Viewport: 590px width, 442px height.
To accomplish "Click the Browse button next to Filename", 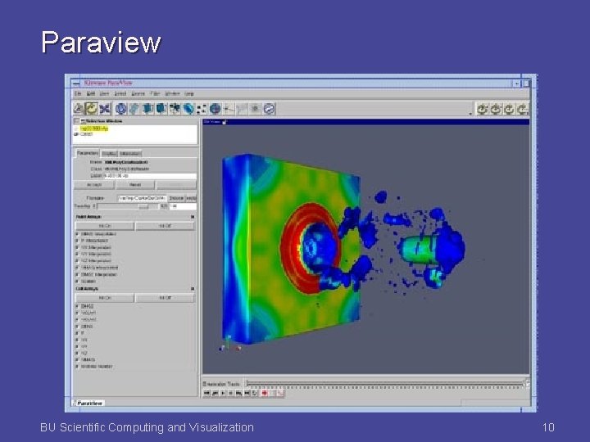I will [x=176, y=198].
